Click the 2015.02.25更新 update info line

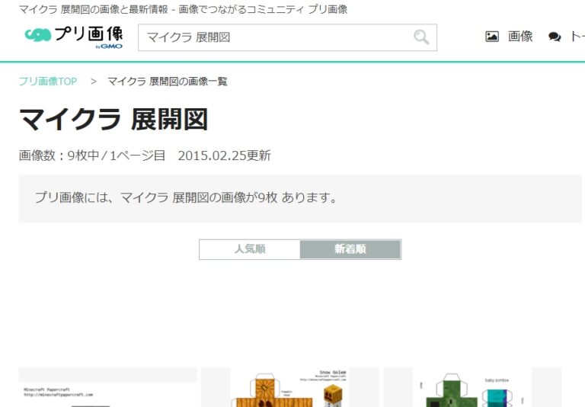(x=224, y=155)
